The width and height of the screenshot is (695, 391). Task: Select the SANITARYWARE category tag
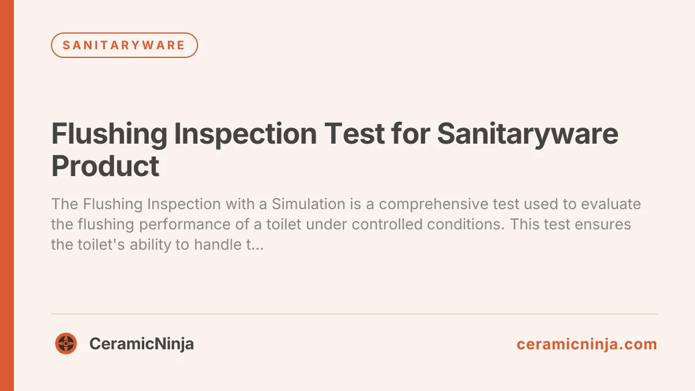(x=125, y=45)
